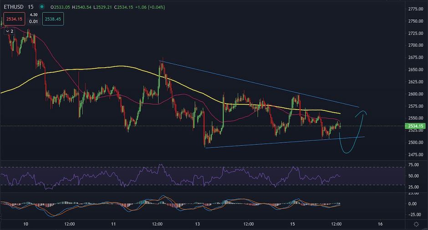This screenshot has height=230, width=428.
Task: Click date label 10 on time axis
Action: (x=25, y=224)
